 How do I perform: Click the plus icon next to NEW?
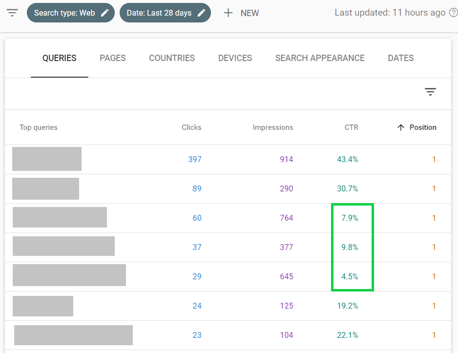[x=228, y=13]
